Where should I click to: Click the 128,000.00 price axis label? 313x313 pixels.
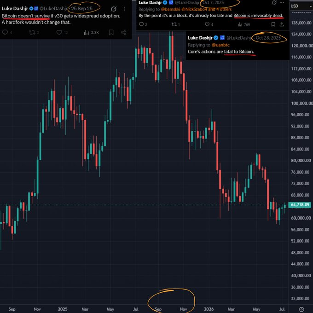click(x=301, y=23)
